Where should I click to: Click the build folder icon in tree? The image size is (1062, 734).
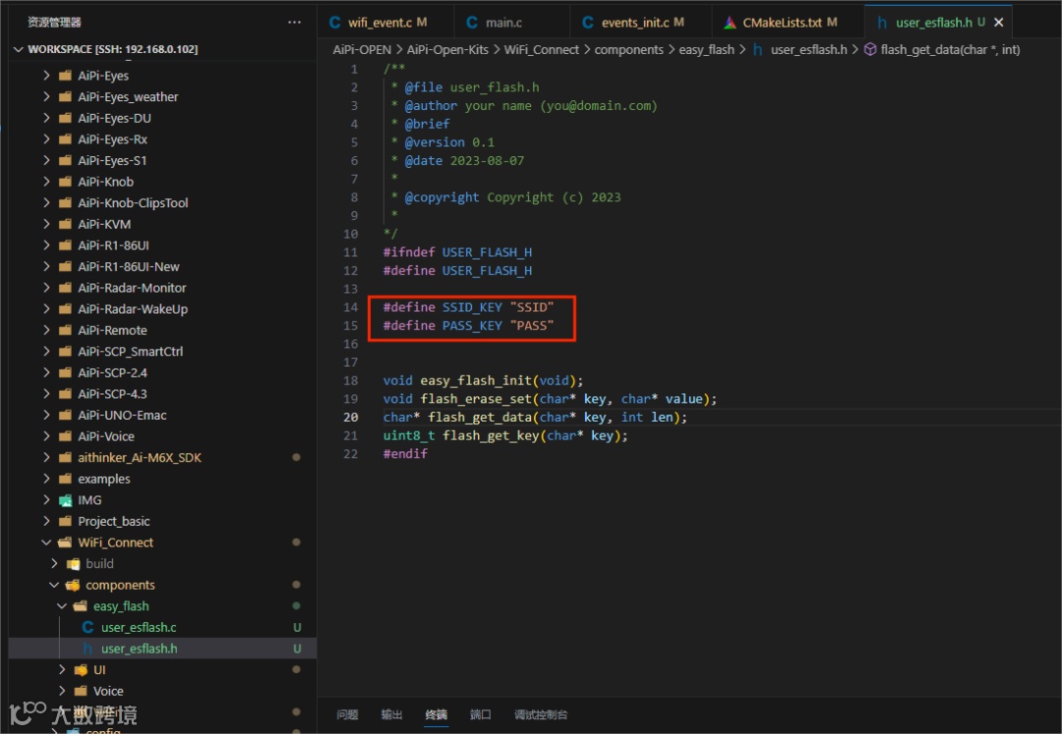73,564
